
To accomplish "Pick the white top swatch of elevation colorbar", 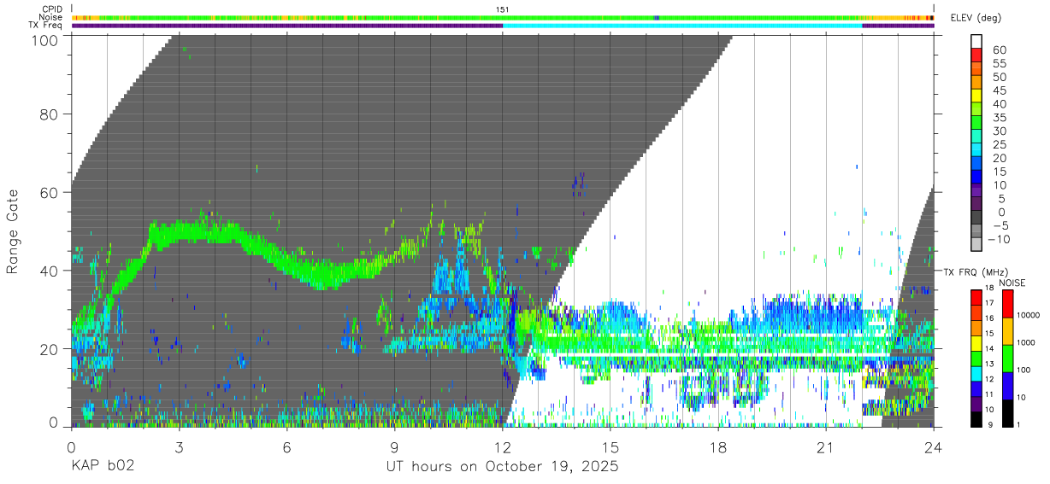I will (x=977, y=41).
